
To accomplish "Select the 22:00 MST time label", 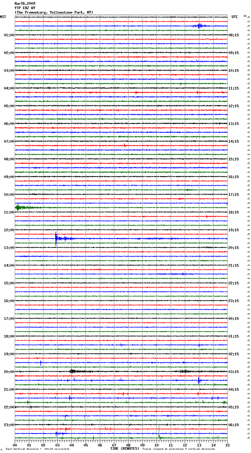I will click(x=9, y=407).
